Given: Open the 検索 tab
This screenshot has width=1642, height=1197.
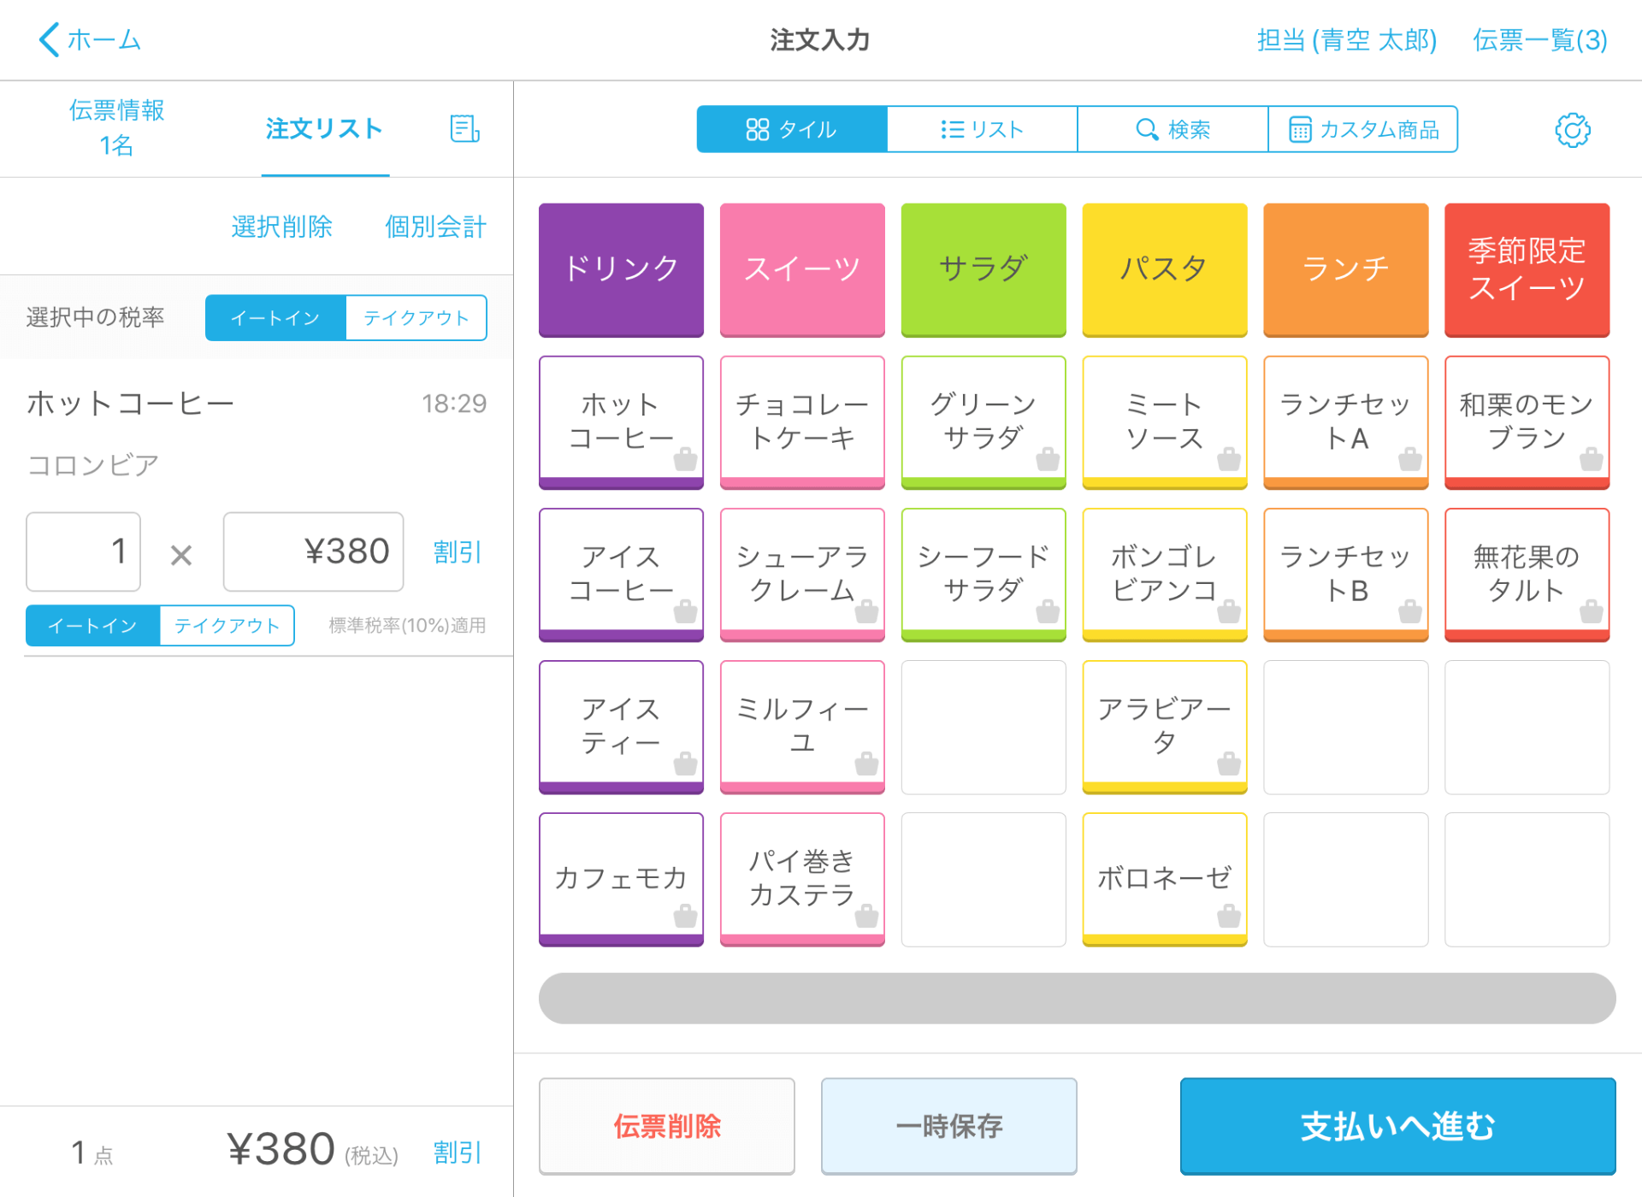Looking at the screenshot, I should pos(1172,129).
